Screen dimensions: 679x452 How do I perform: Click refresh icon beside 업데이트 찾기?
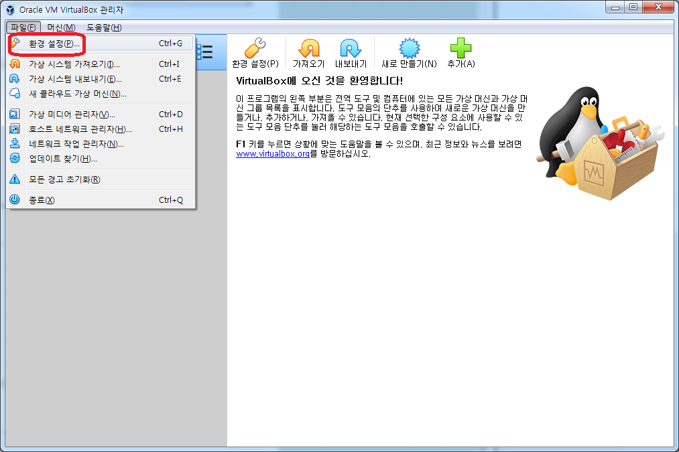click(15, 158)
